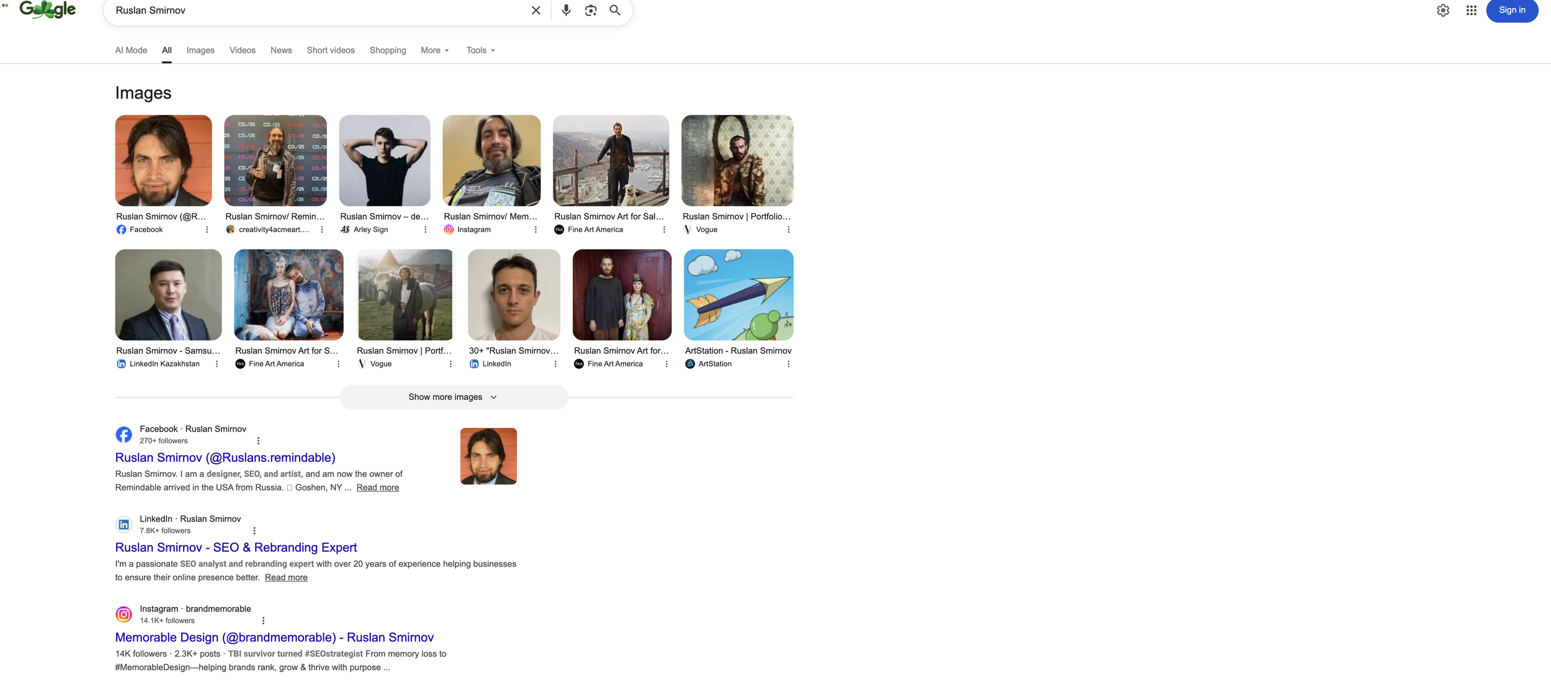
Task: Switch to the Images tab
Action: pyautogui.click(x=200, y=50)
